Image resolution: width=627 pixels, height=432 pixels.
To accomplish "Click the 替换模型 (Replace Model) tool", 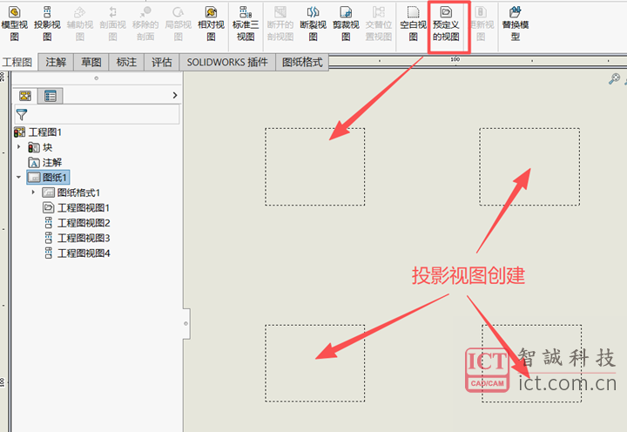I will [x=516, y=24].
